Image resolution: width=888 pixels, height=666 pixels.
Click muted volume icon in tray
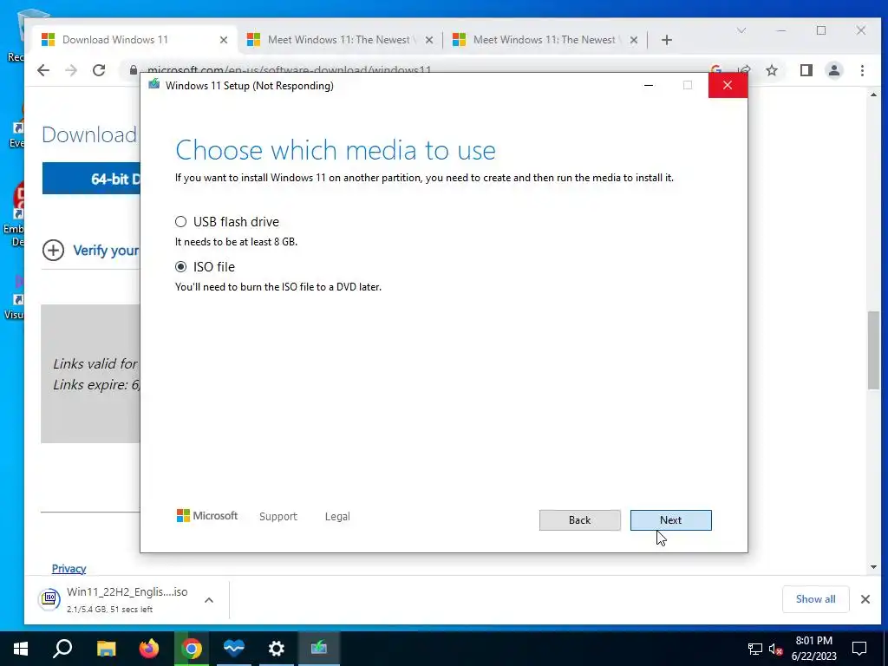[776, 649]
